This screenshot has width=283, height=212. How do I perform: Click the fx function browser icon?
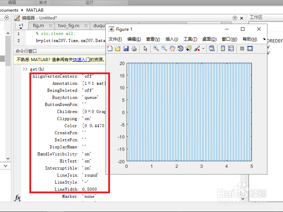(17, 198)
